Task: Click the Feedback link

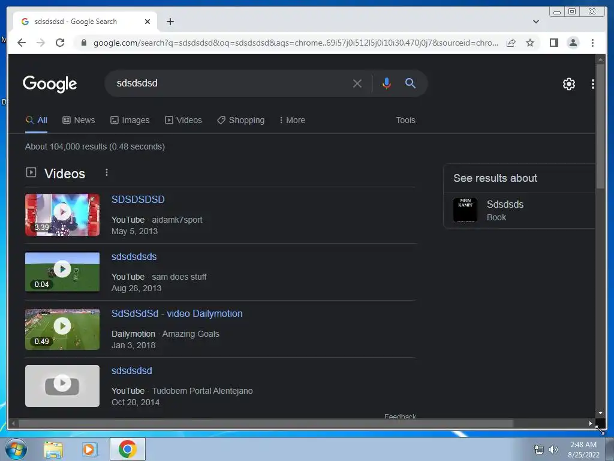Action: click(400, 416)
